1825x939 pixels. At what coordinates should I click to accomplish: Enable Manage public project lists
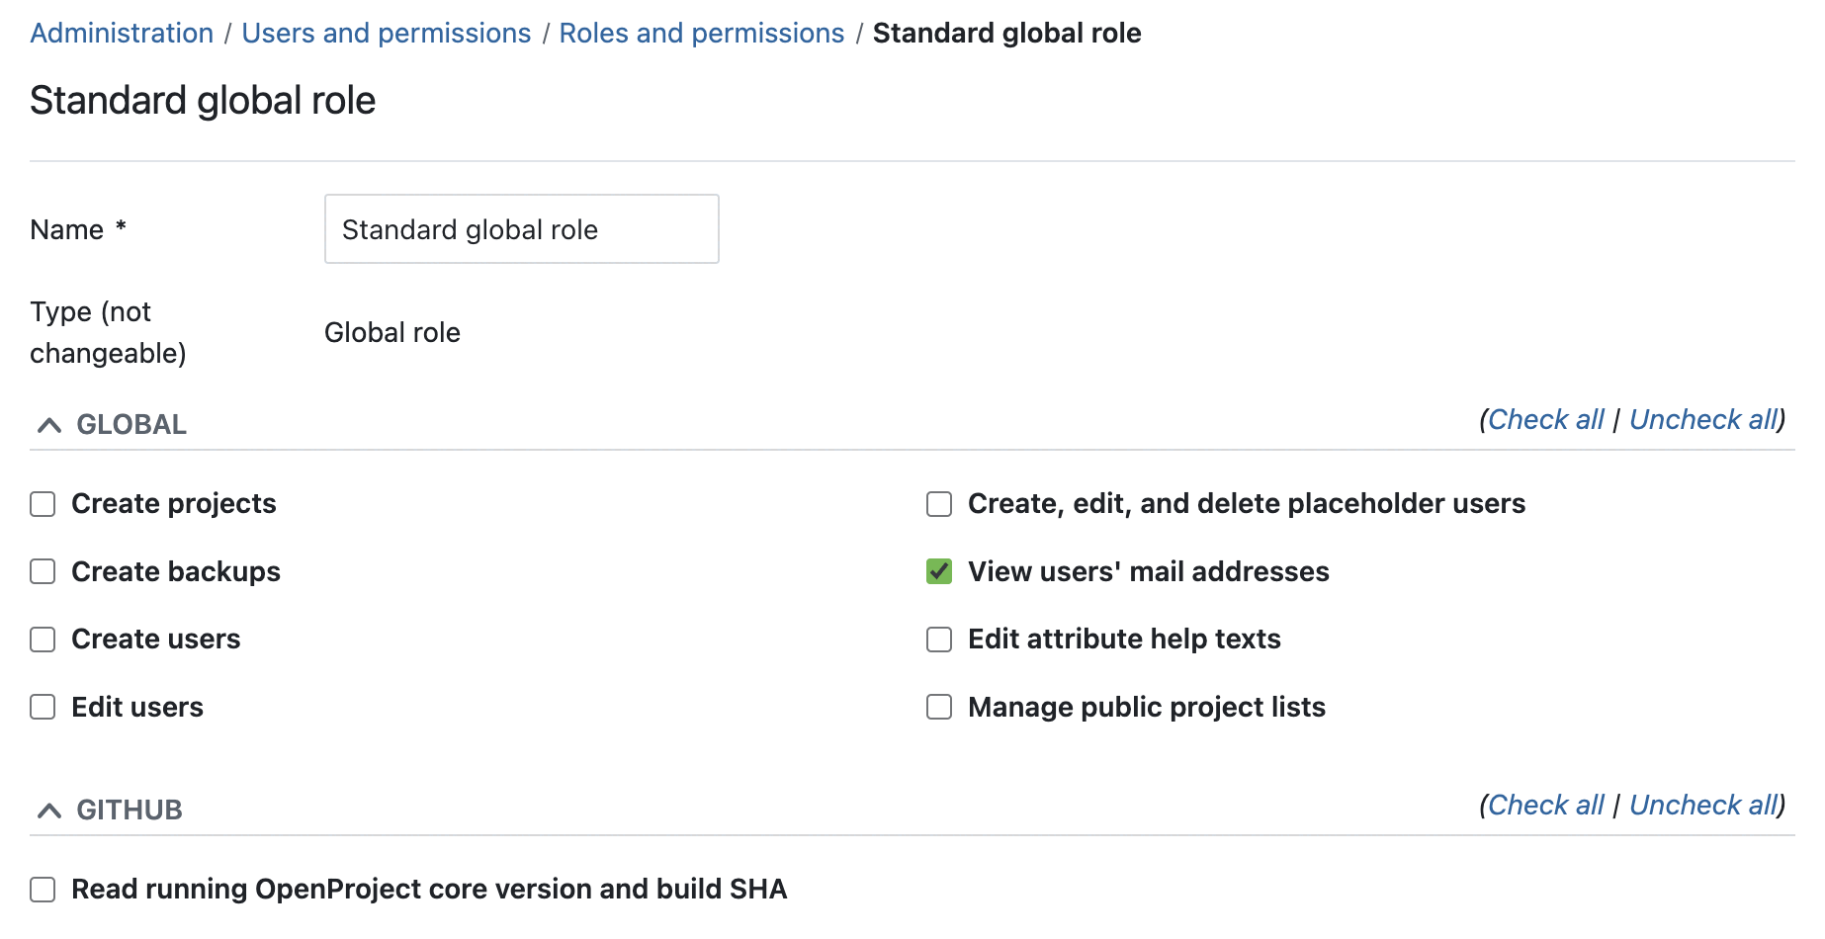(938, 707)
